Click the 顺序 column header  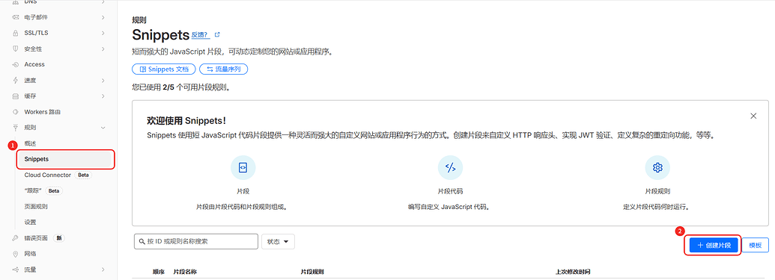[x=158, y=272]
